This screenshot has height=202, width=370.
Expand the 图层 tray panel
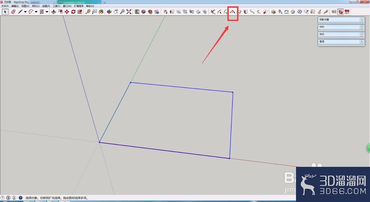click(341, 42)
